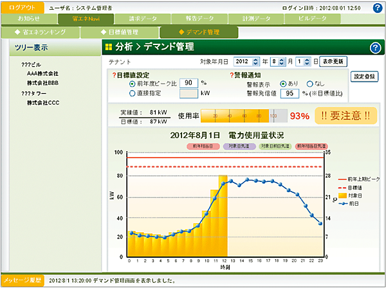Screen dimensions: 386x288
Task: Select ???タワー in the tree
Action: [x=33, y=93]
